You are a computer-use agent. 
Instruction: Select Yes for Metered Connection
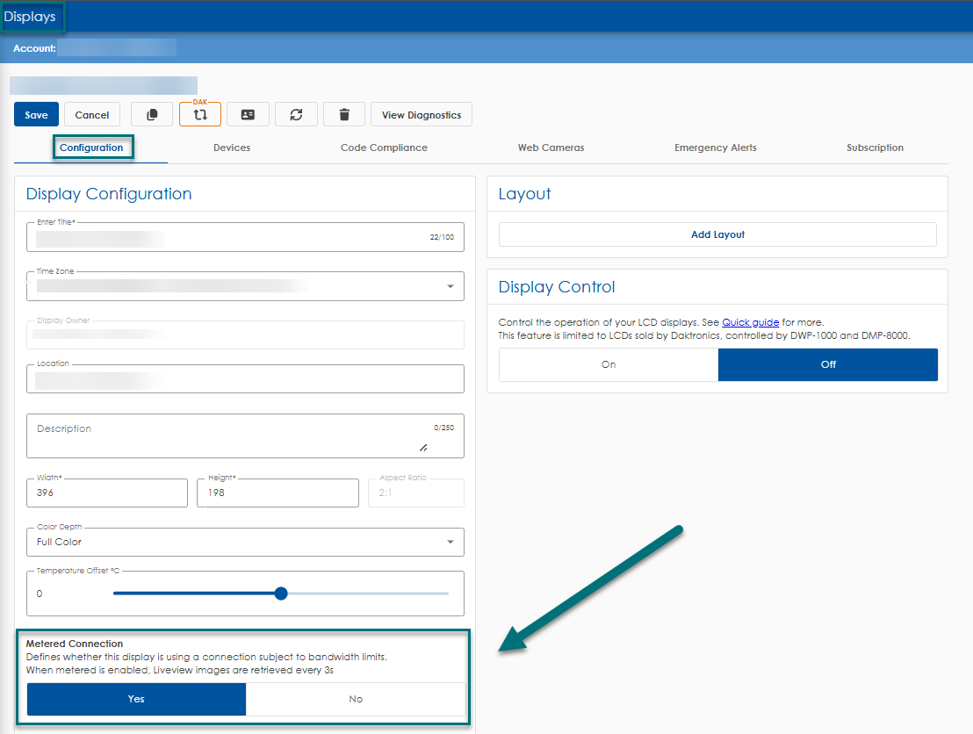coord(136,699)
